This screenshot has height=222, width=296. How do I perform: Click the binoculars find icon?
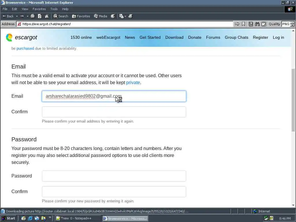coord(257,24)
